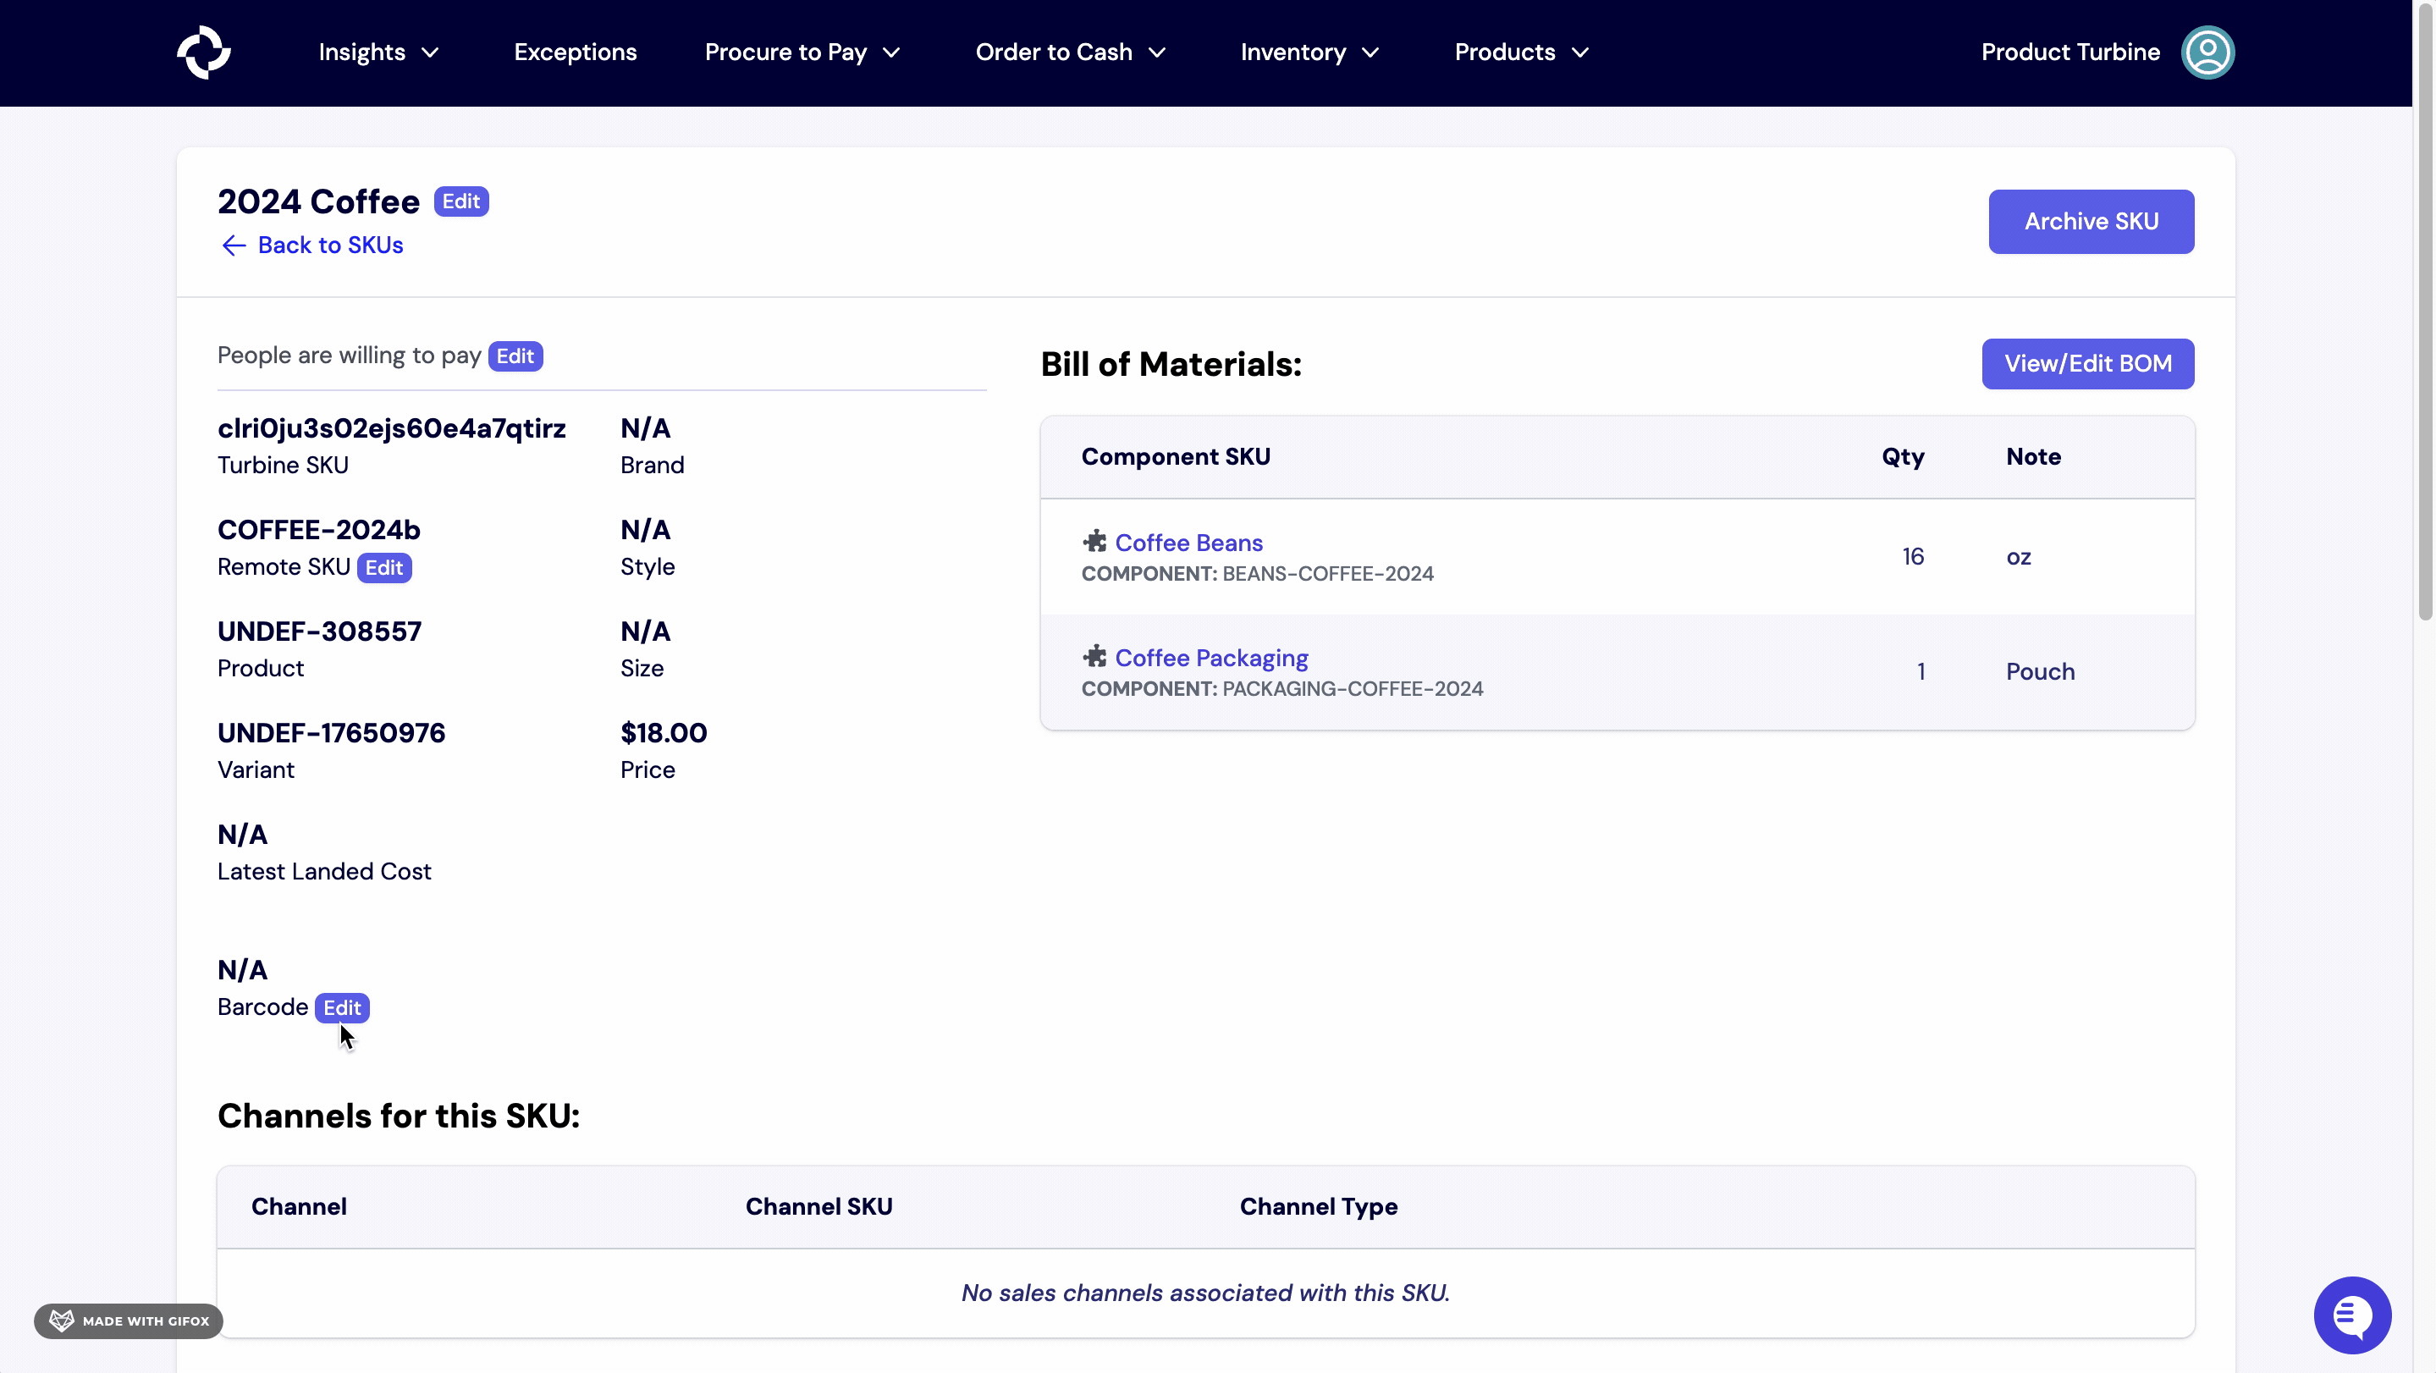Click the View/Edit BOM button

pos(2087,363)
